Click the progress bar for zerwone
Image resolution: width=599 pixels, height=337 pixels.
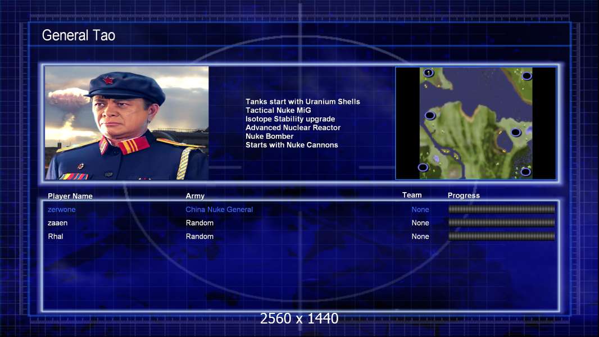point(502,209)
